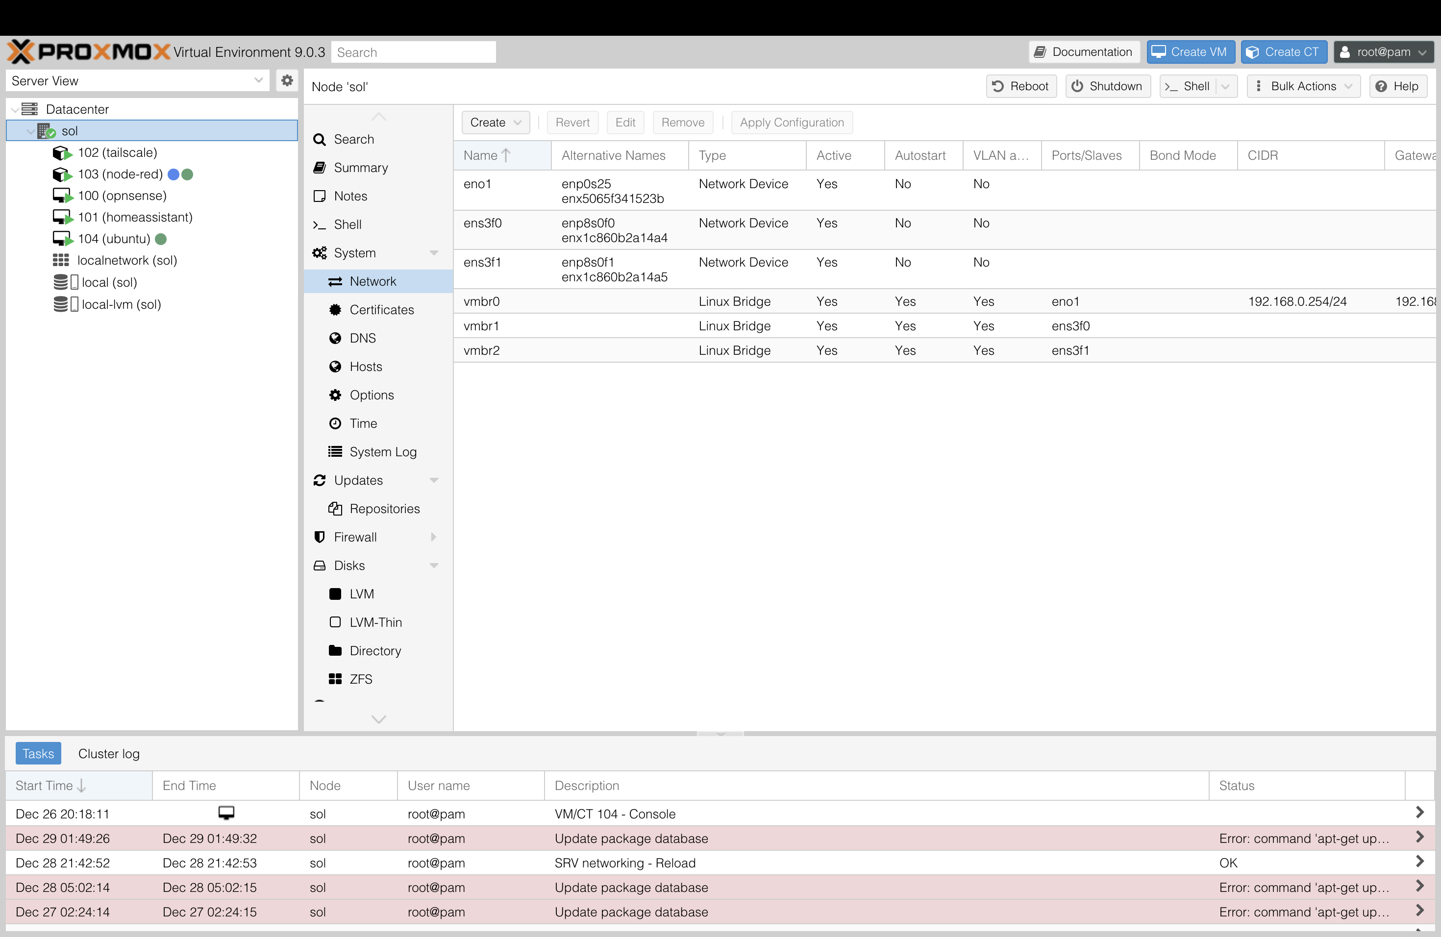Screen dimensions: 1441x937
Task: Open Certificates in the node menu
Action: click(x=381, y=310)
